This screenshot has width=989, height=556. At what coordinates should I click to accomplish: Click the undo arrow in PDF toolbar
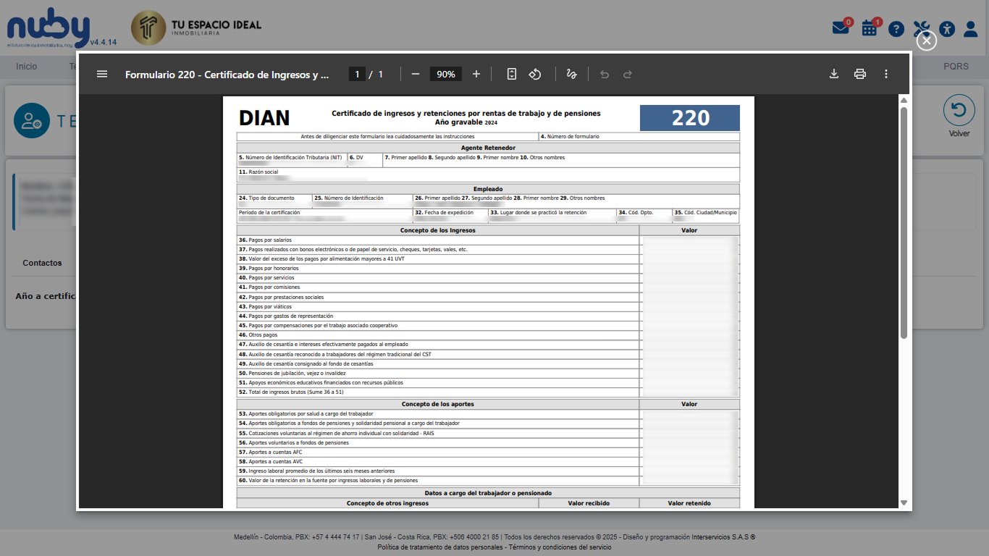coord(605,74)
